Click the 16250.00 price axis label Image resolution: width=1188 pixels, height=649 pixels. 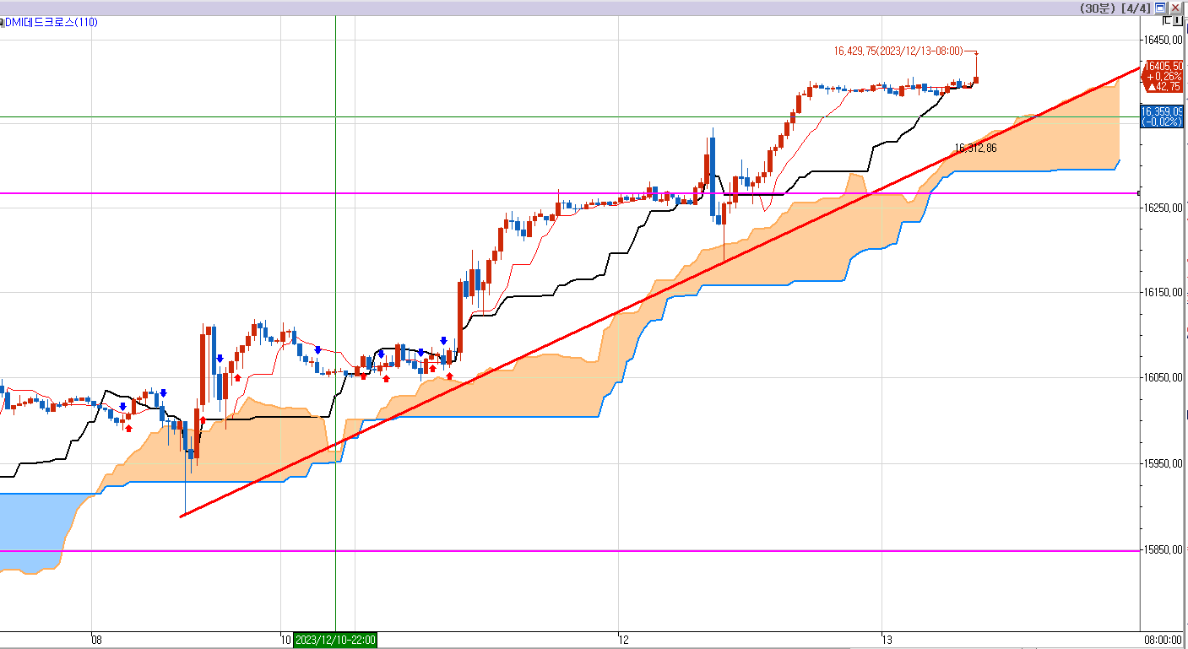pos(1163,208)
